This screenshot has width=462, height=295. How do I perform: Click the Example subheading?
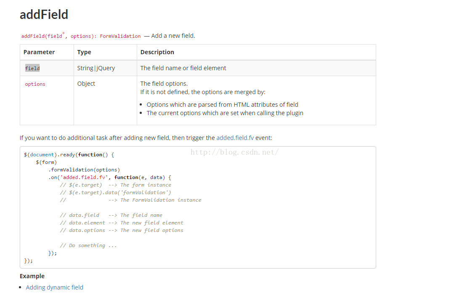point(32,276)
